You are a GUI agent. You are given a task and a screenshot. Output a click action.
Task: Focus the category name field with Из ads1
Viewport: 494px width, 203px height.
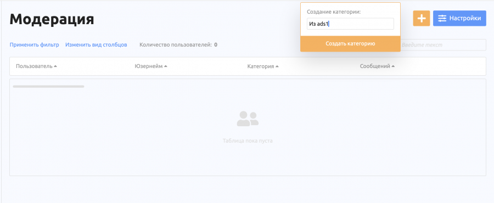350,24
